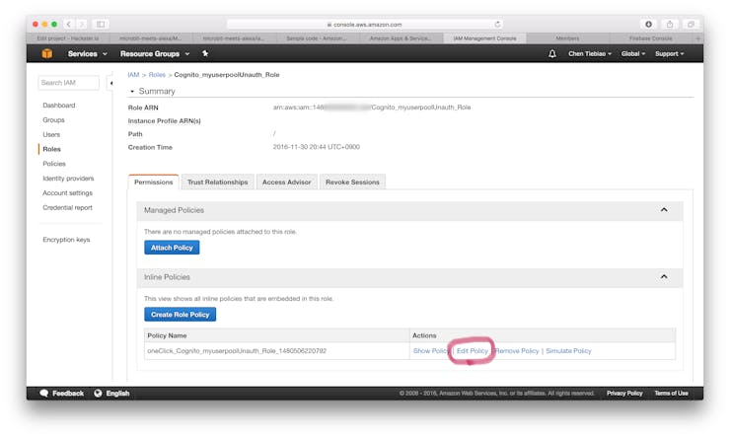The width and height of the screenshot is (730, 438).
Task: Open the Chen Tiebiao account menu
Action: coord(589,54)
